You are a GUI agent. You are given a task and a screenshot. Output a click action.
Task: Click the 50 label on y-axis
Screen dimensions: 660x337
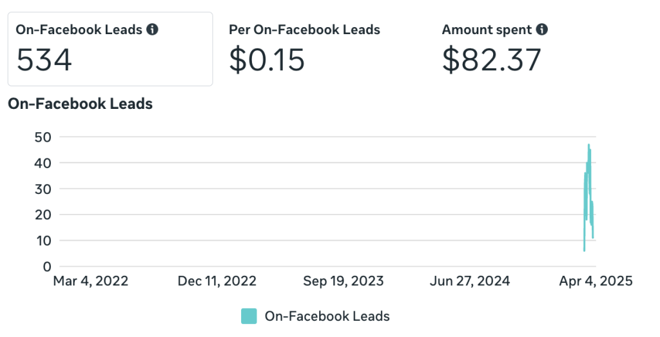click(42, 137)
